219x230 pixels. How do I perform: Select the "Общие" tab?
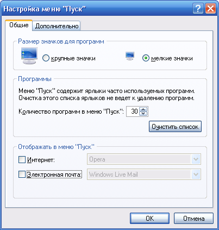(x=19, y=25)
